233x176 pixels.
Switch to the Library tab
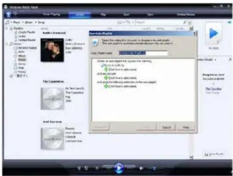coord(79,14)
